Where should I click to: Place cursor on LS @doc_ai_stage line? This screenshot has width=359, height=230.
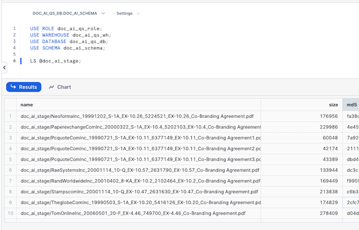[x=55, y=61]
